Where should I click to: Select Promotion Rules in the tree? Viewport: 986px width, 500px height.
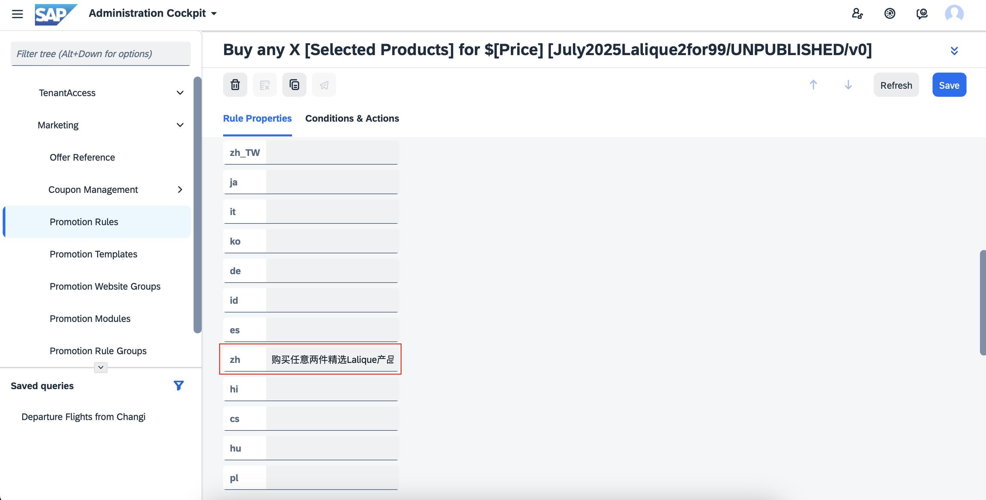(96, 222)
